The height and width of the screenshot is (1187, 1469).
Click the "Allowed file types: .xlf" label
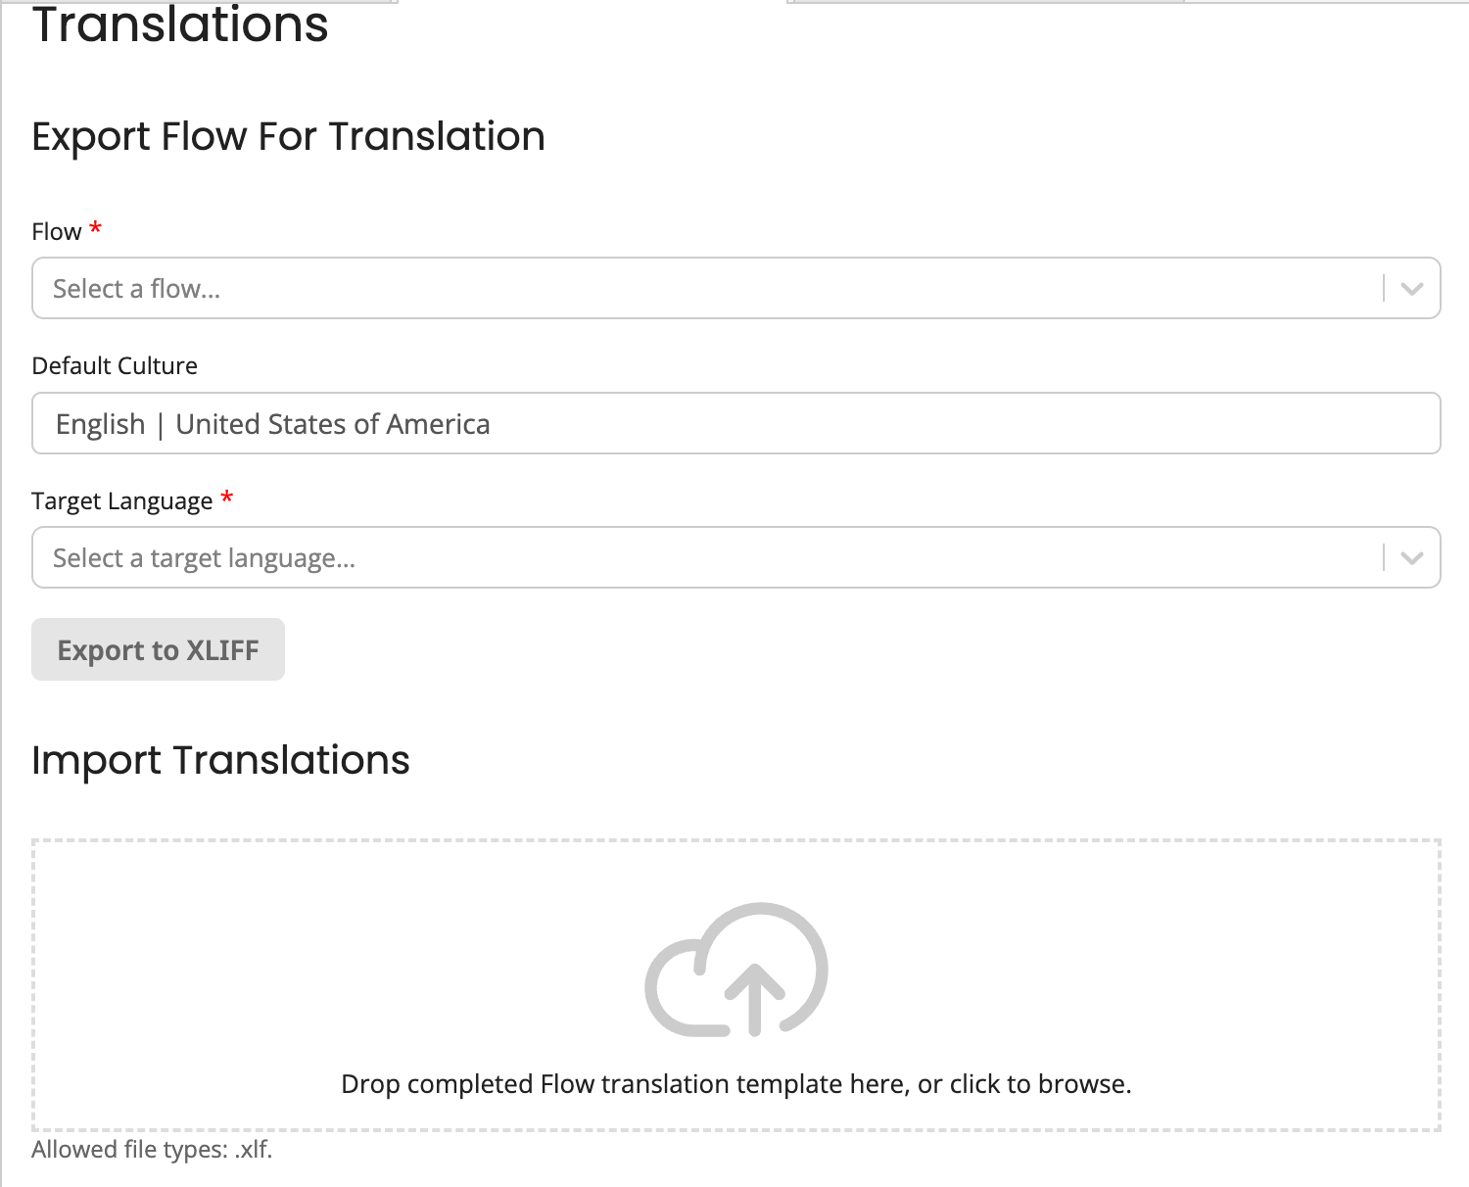(x=154, y=1149)
